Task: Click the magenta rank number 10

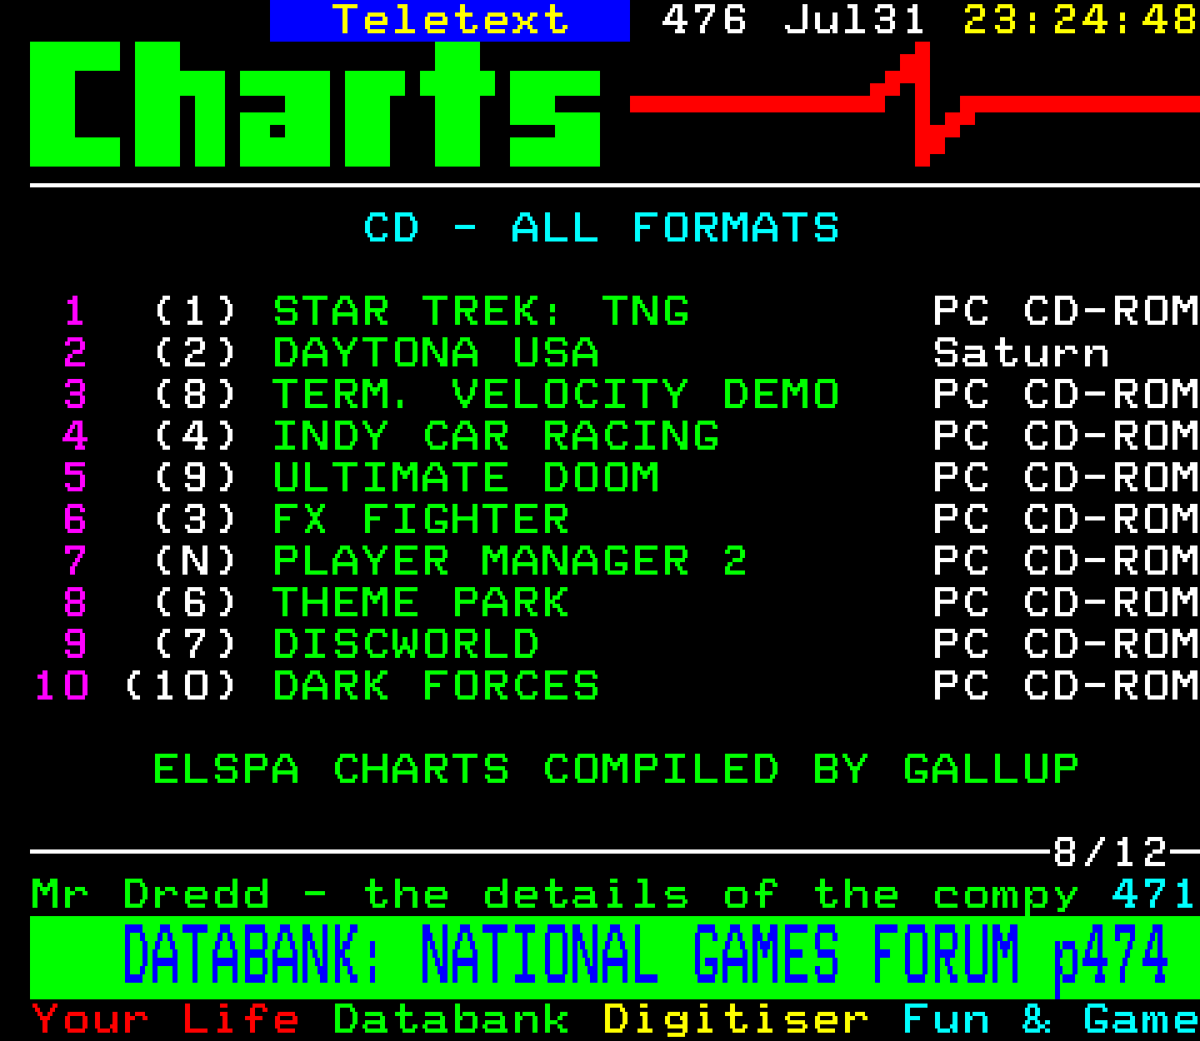Action: coord(61,685)
